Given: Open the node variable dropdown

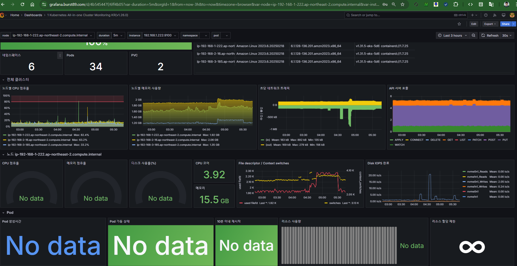Looking at the screenshot, I should point(53,36).
